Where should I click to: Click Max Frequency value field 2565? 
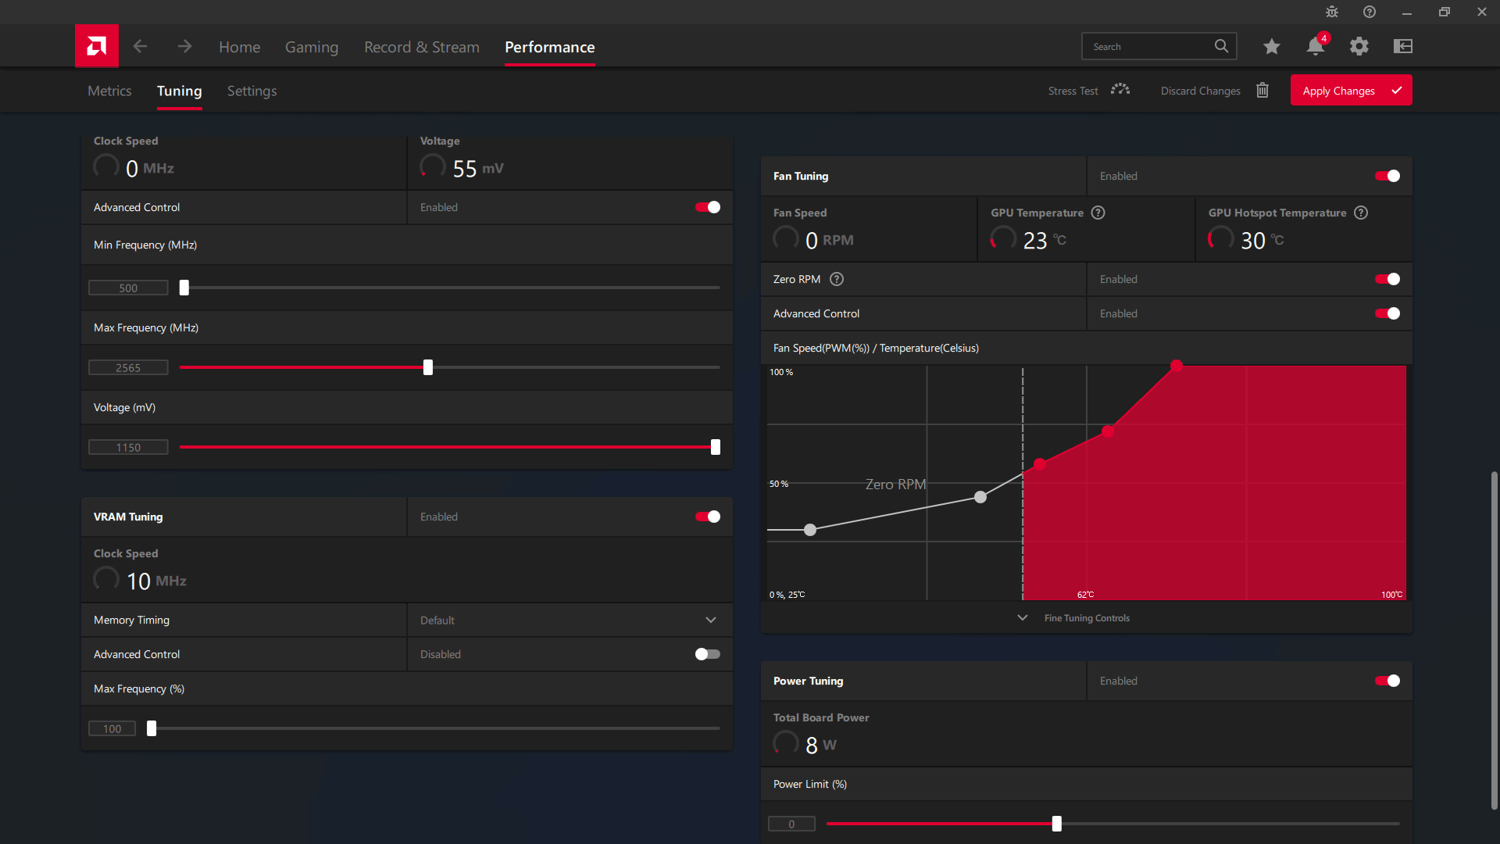(128, 367)
